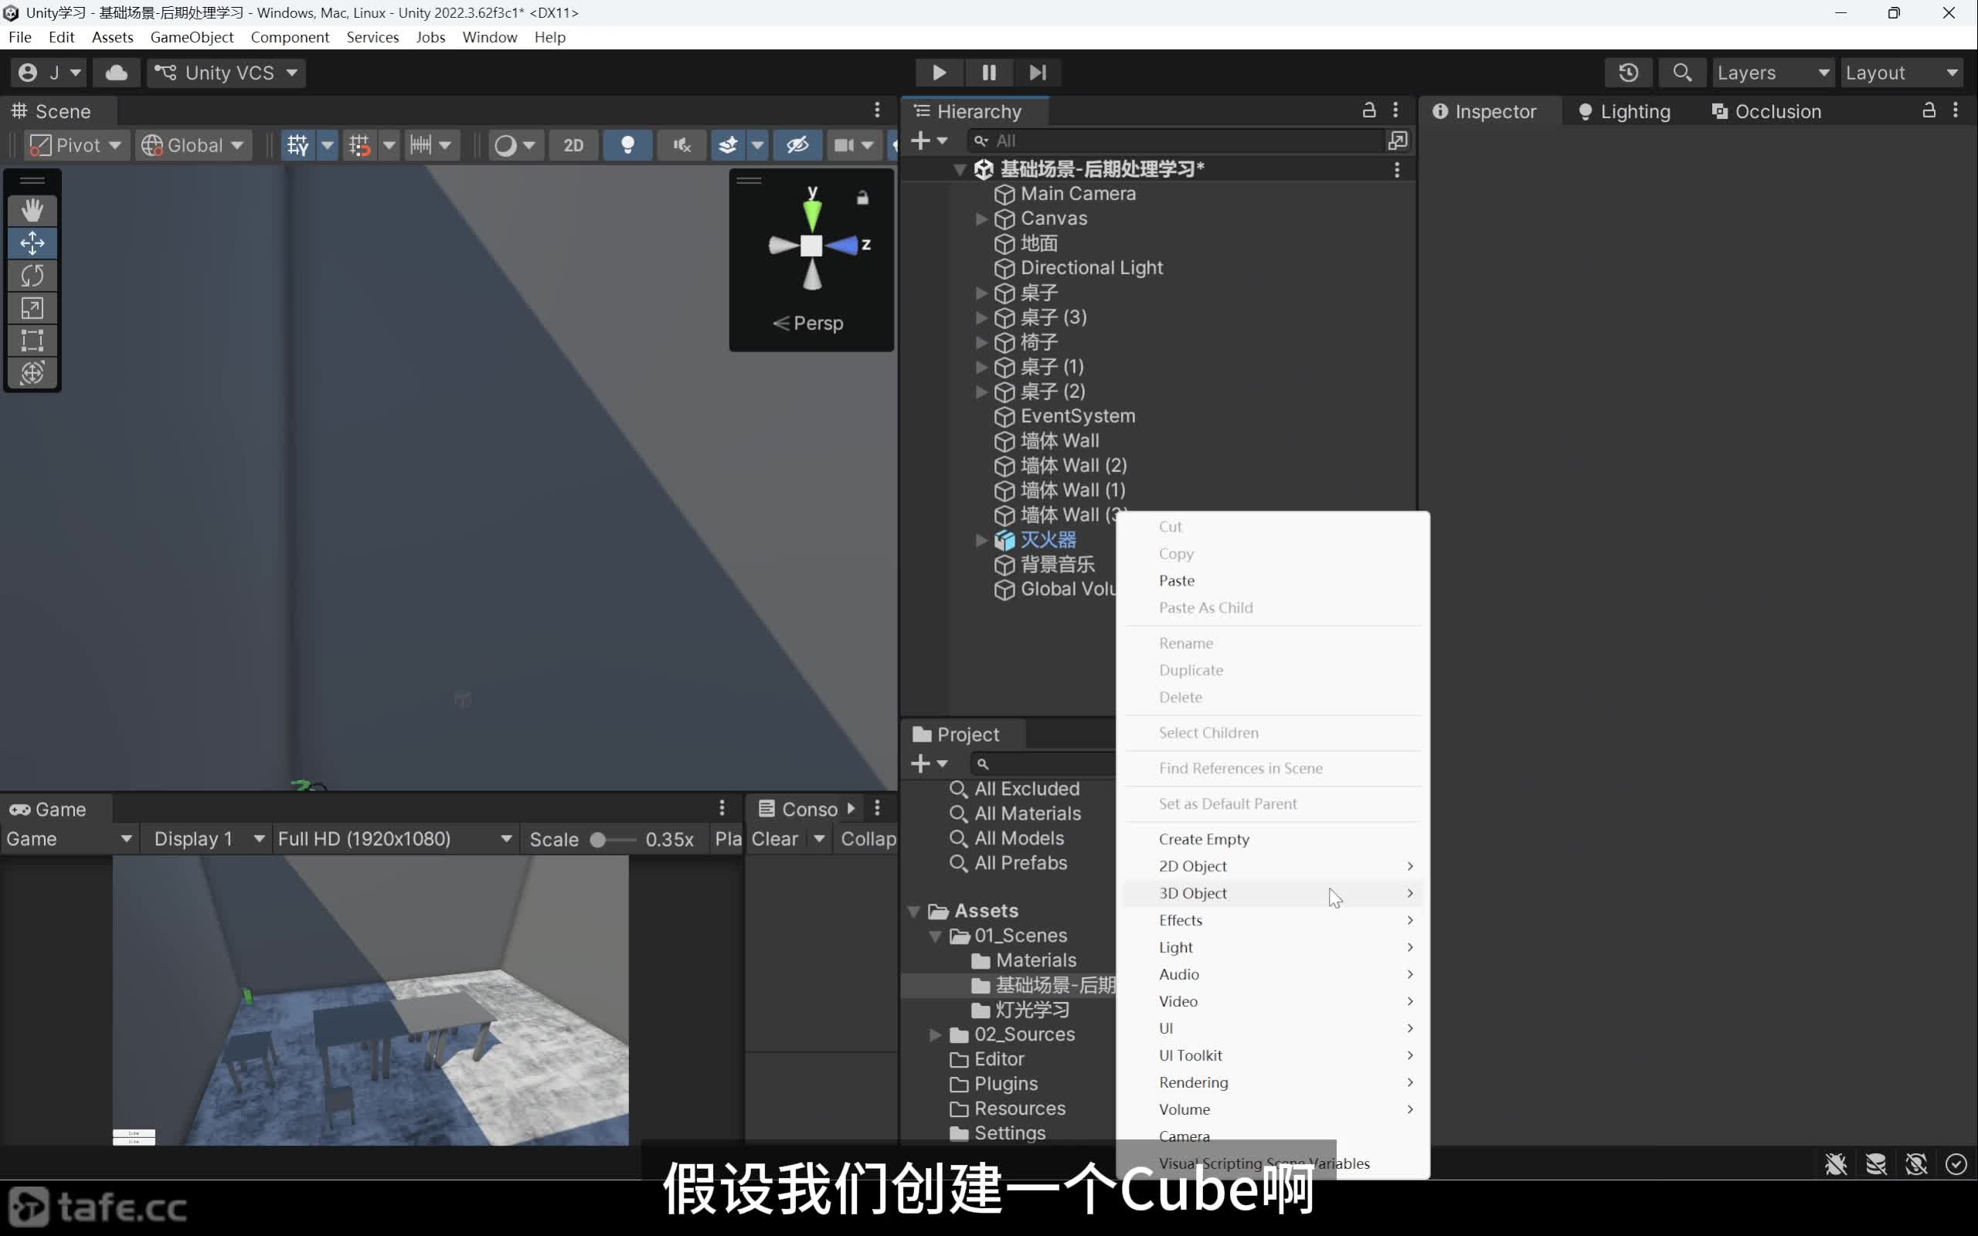Open the global search magnifier
Image resolution: width=1978 pixels, height=1236 pixels.
(x=1681, y=73)
